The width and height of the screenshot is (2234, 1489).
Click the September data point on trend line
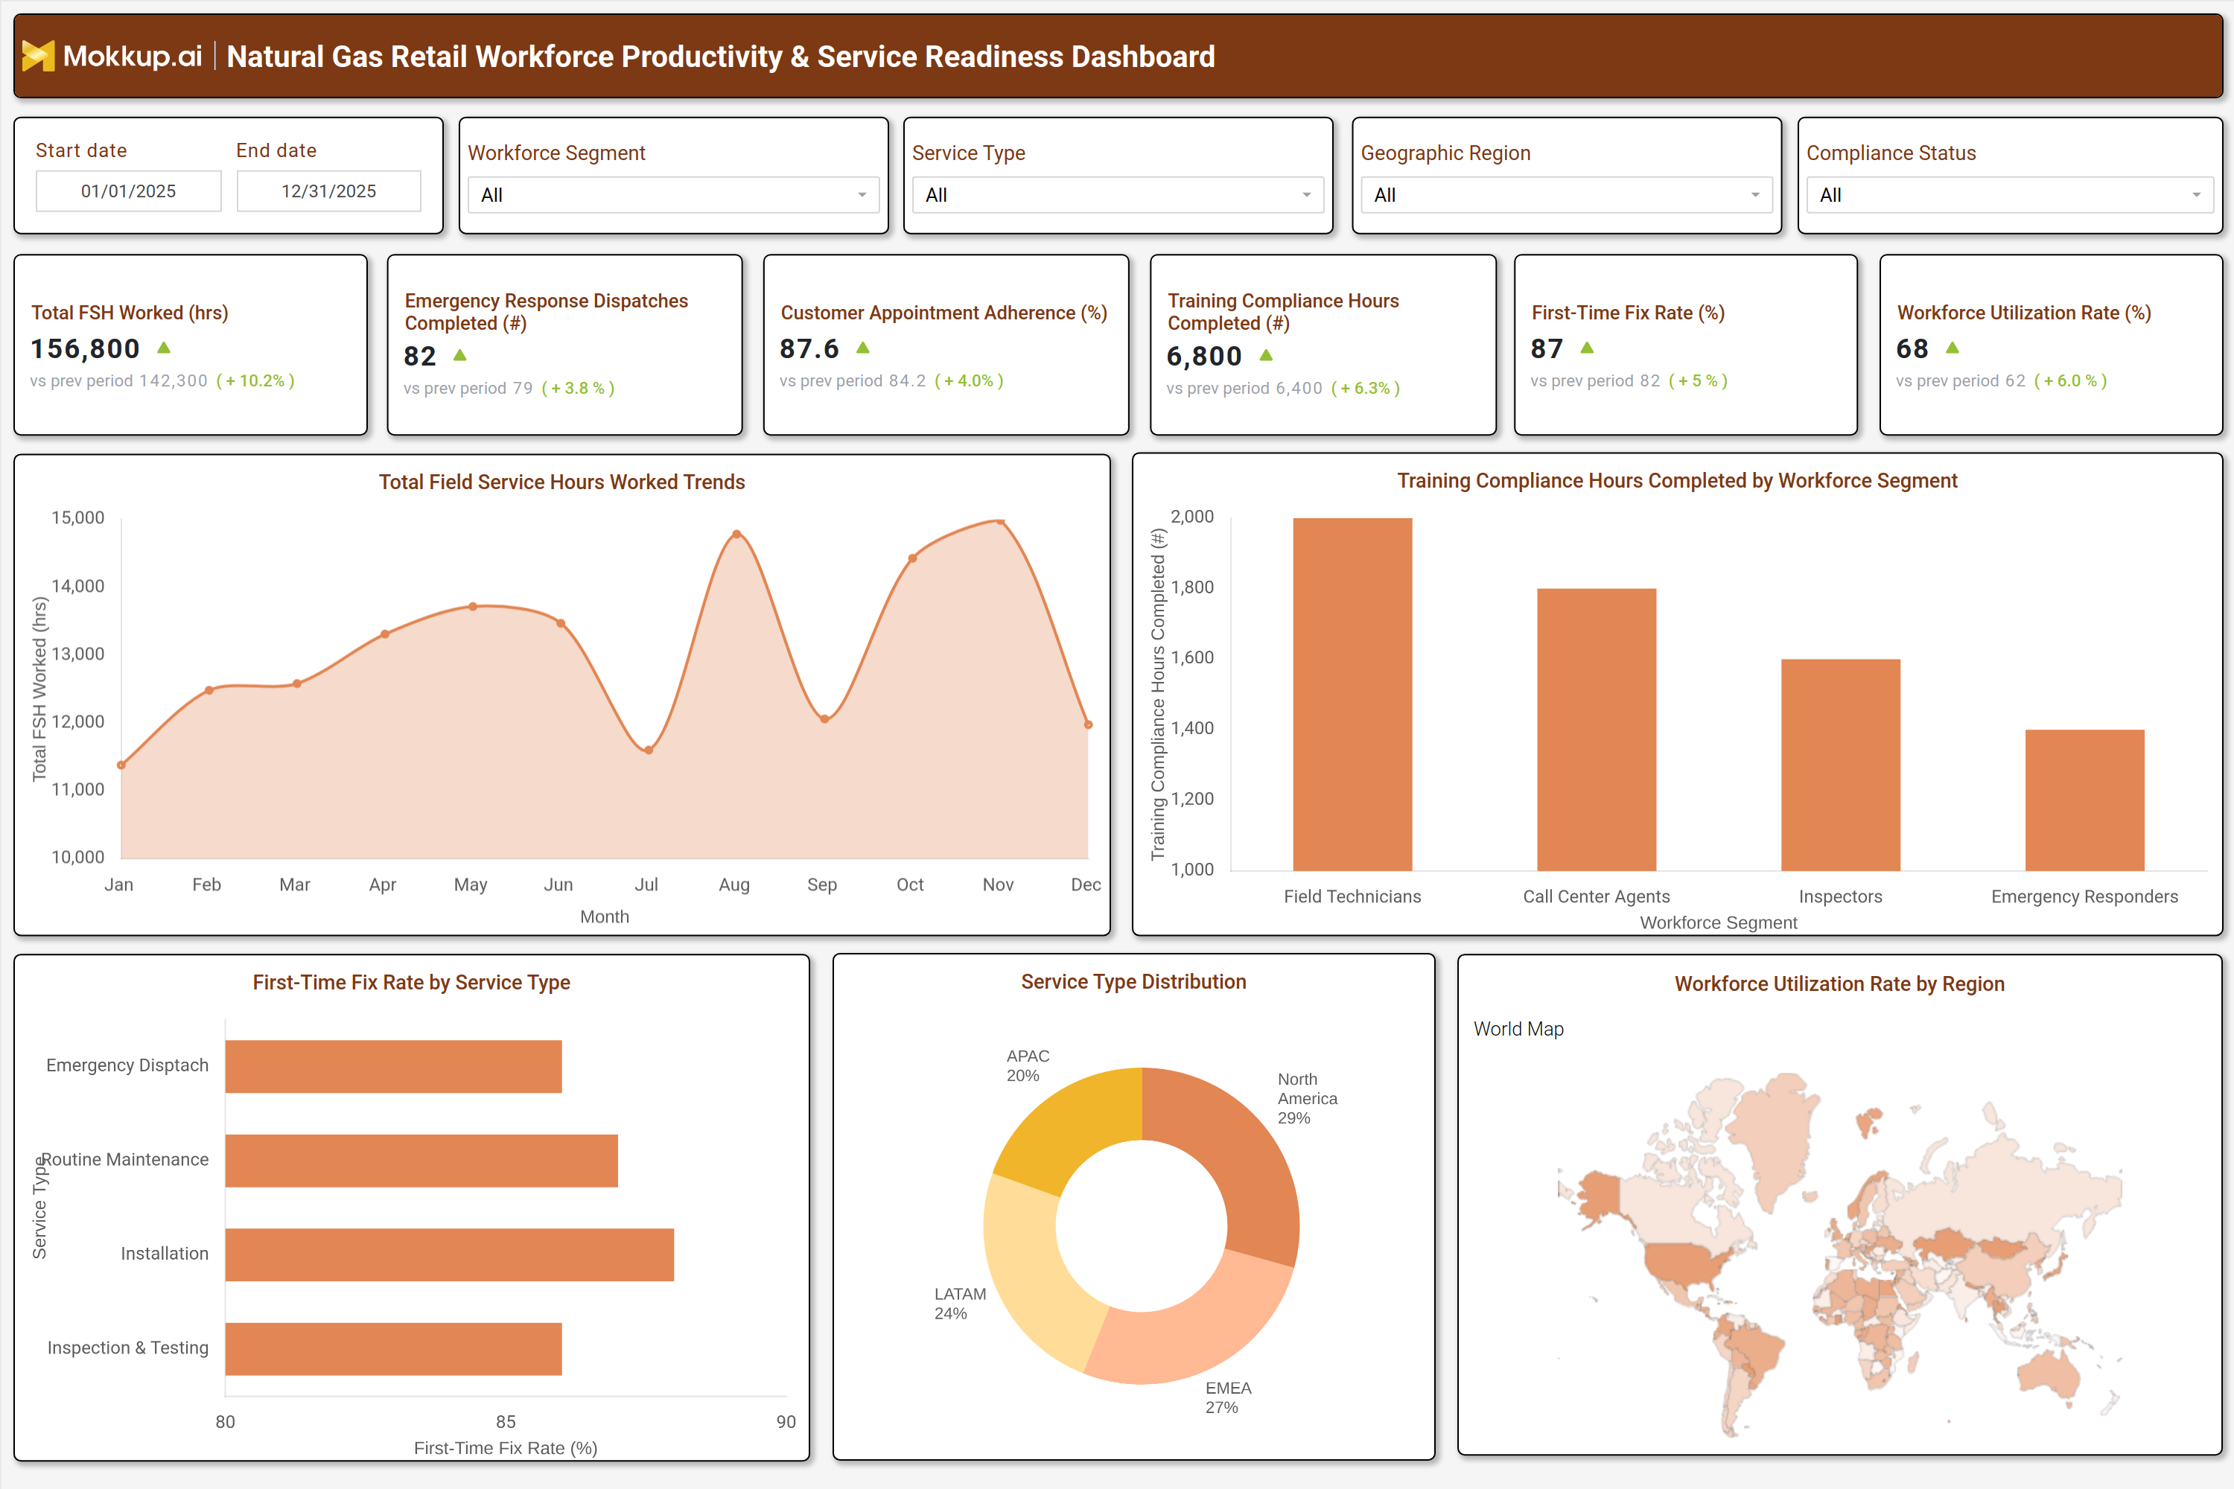click(x=824, y=719)
